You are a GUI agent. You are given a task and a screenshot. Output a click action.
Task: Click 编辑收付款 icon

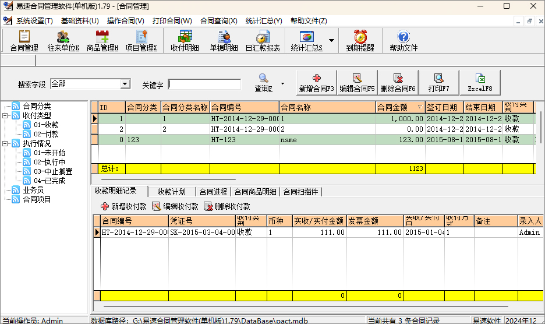pyautogui.click(x=157, y=207)
